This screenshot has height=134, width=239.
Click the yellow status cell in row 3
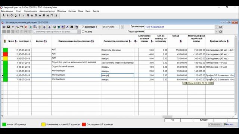pyautogui.click(x=5, y=58)
